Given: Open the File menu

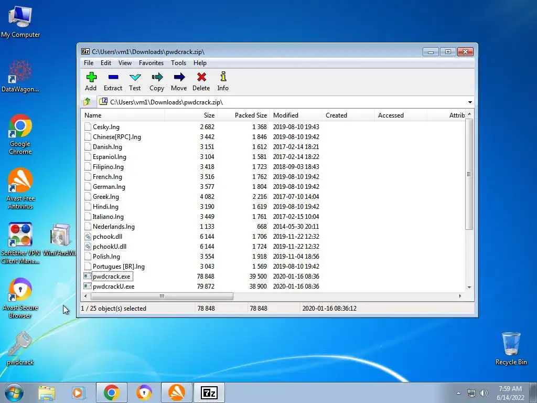Looking at the screenshot, I should point(88,63).
